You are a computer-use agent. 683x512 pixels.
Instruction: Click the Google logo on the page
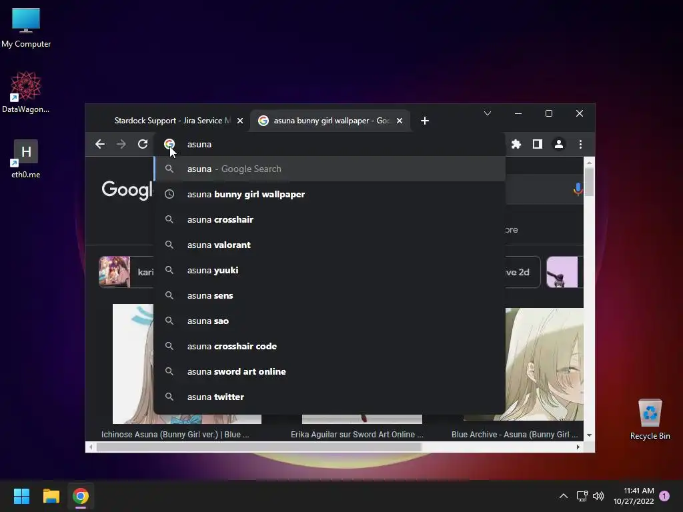127,190
